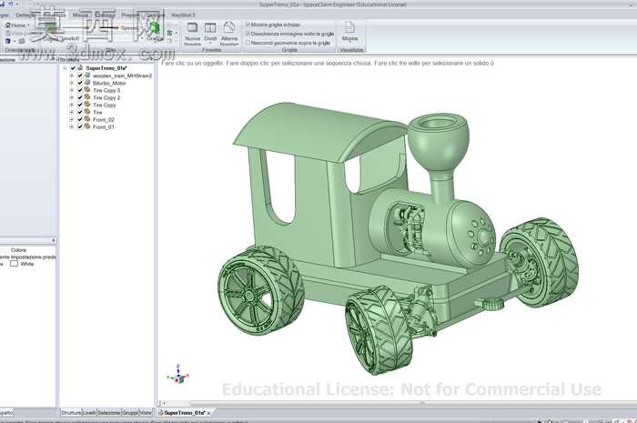
Task: Expand the Tire Copy 2 node
Action: [72, 98]
